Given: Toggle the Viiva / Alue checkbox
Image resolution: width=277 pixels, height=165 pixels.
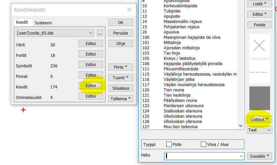Looking at the screenshot, I should tap(203, 144).
